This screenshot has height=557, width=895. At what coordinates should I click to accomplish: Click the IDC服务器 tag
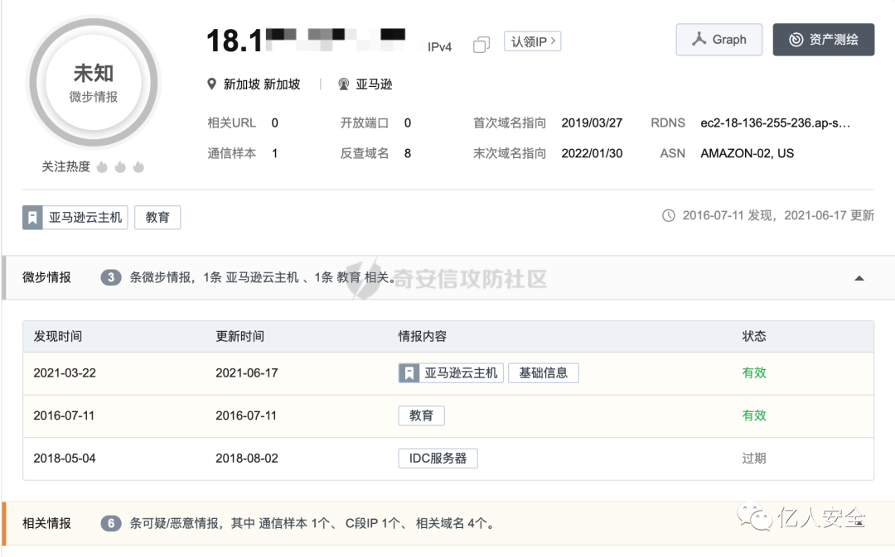click(x=438, y=459)
